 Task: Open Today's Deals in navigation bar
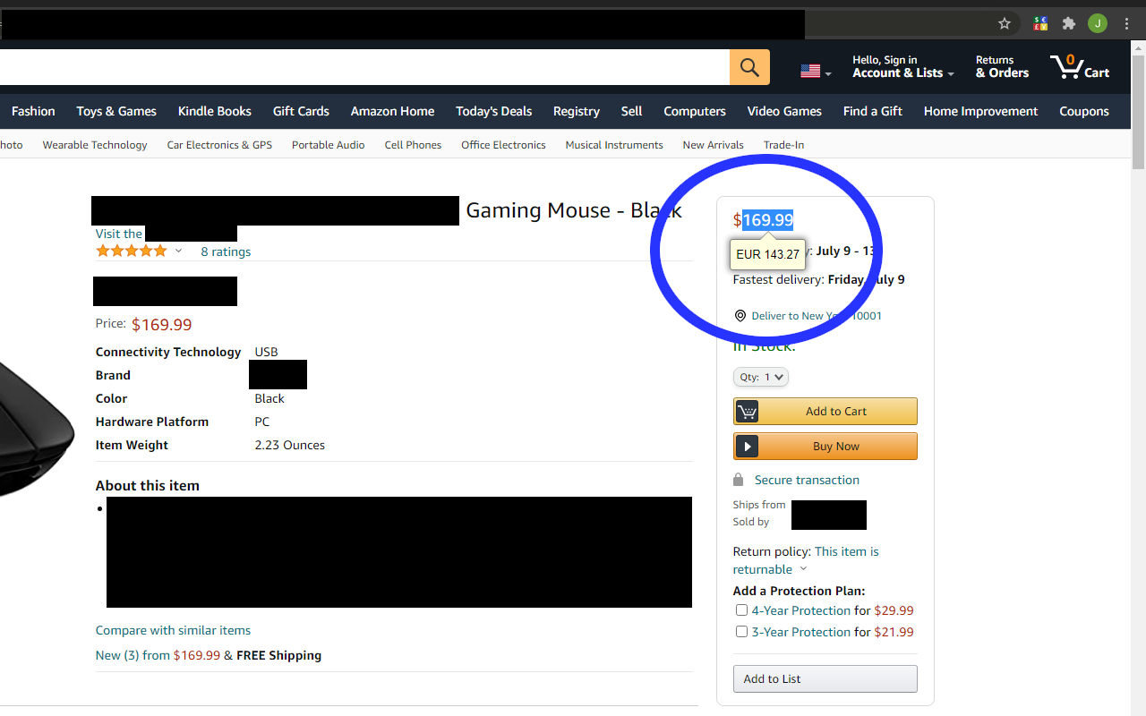click(x=493, y=111)
